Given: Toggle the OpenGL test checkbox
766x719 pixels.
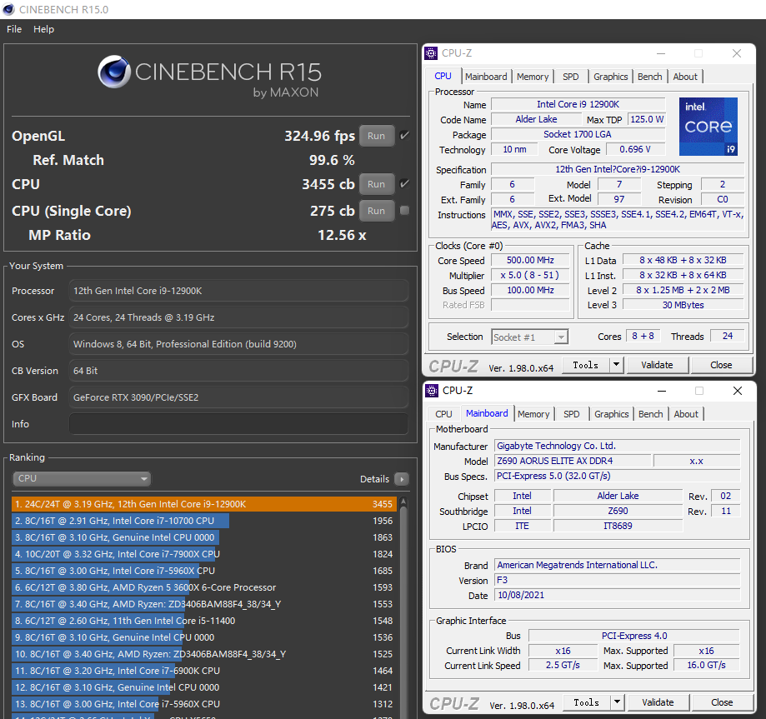Looking at the screenshot, I should click(x=405, y=136).
